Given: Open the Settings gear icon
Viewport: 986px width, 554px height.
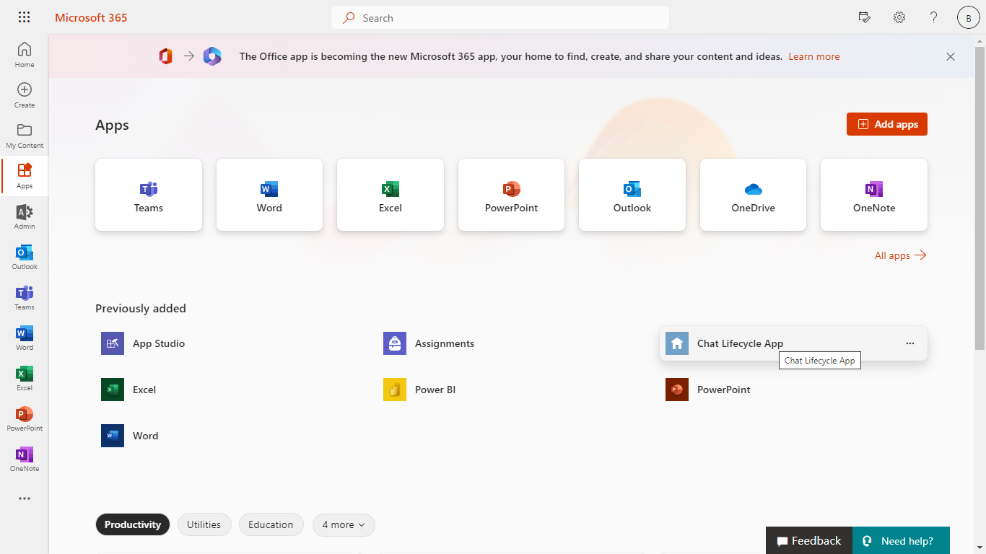Looking at the screenshot, I should [x=899, y=17].
